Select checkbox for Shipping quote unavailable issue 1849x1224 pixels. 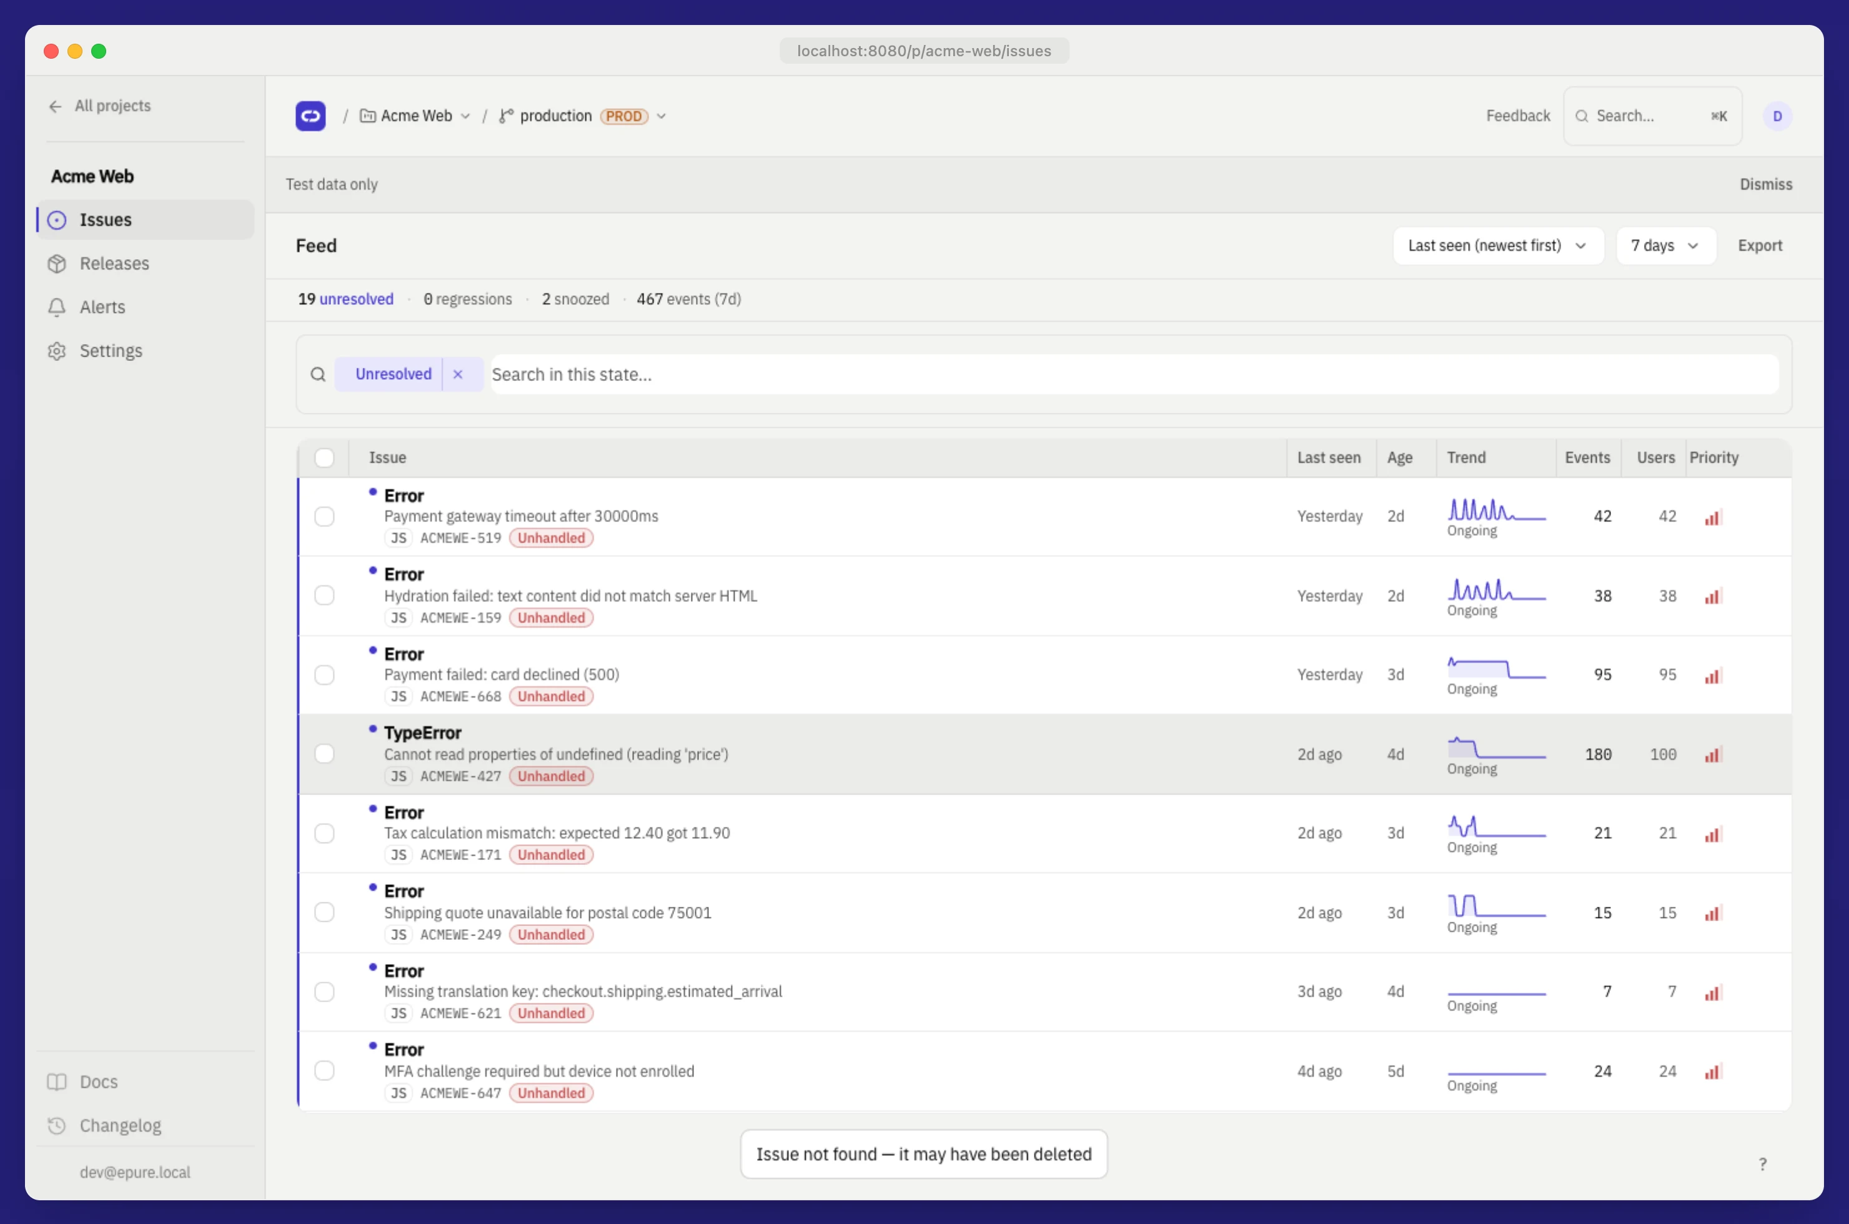click(x=324, y=912)
